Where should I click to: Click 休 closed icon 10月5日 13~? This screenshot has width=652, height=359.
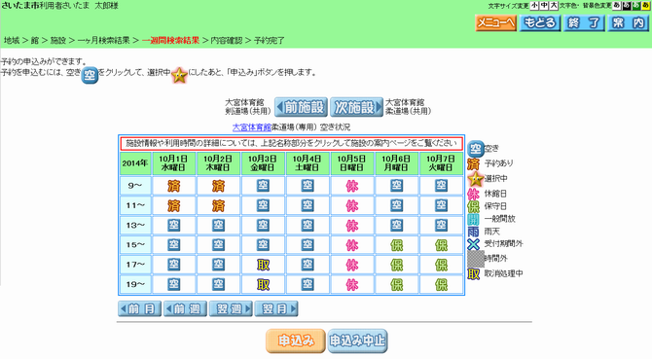point(352,225)
